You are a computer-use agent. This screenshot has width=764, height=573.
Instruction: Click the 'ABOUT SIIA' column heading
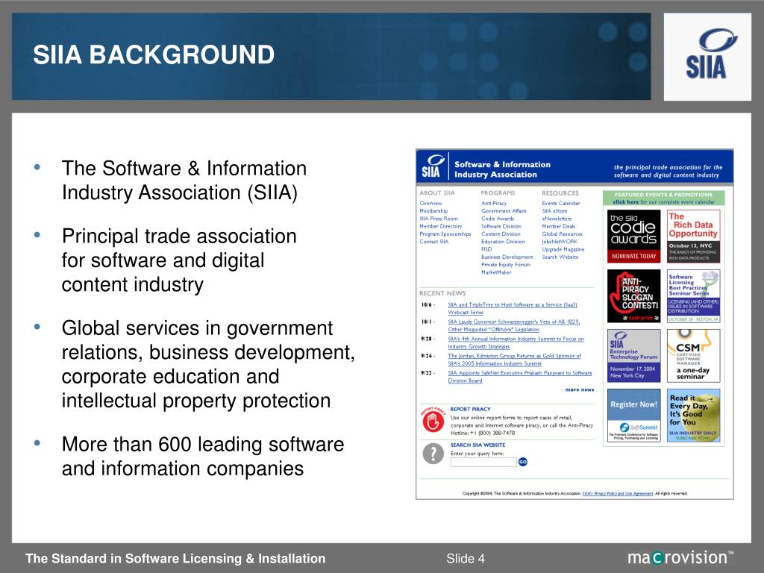[437, 193]
